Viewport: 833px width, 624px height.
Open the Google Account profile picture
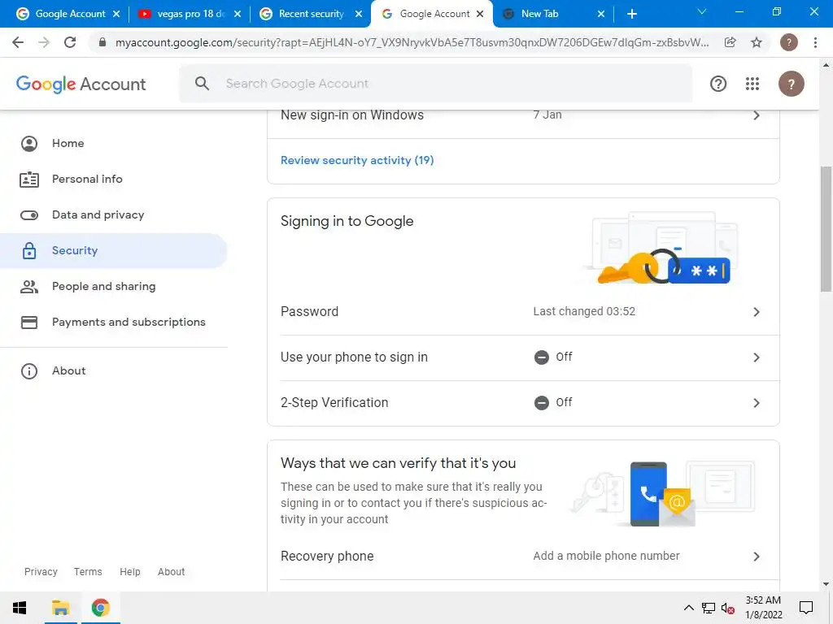pyautogui.click(x=791, y=84)
